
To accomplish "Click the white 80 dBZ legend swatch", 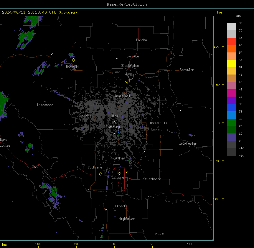I will (x=232, y=27).
